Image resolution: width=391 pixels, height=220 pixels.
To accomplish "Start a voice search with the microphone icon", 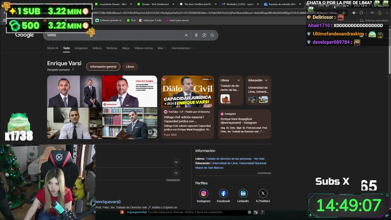I will click(x=196, y=35).
